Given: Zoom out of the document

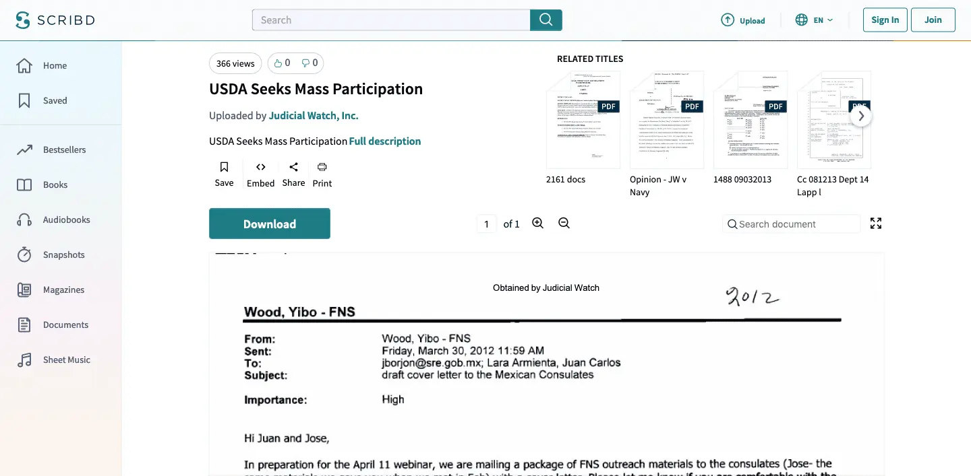Looking at the screenshot, I should point(564,224).
